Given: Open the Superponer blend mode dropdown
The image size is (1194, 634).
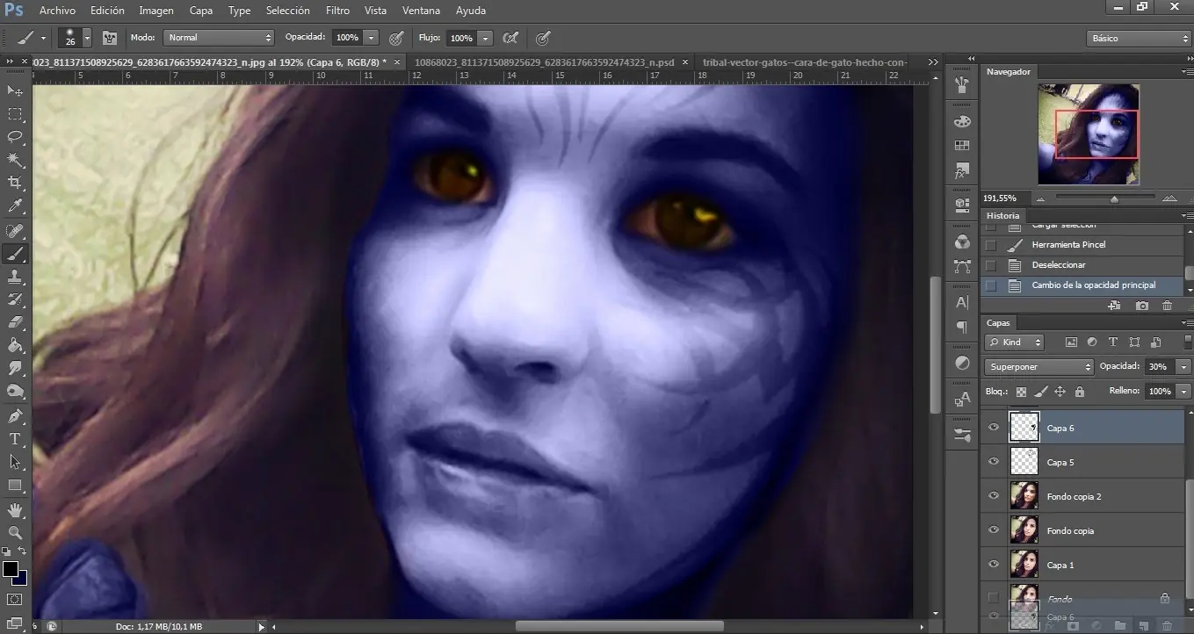Looking at the screenshot, I should coord(1038,366).
